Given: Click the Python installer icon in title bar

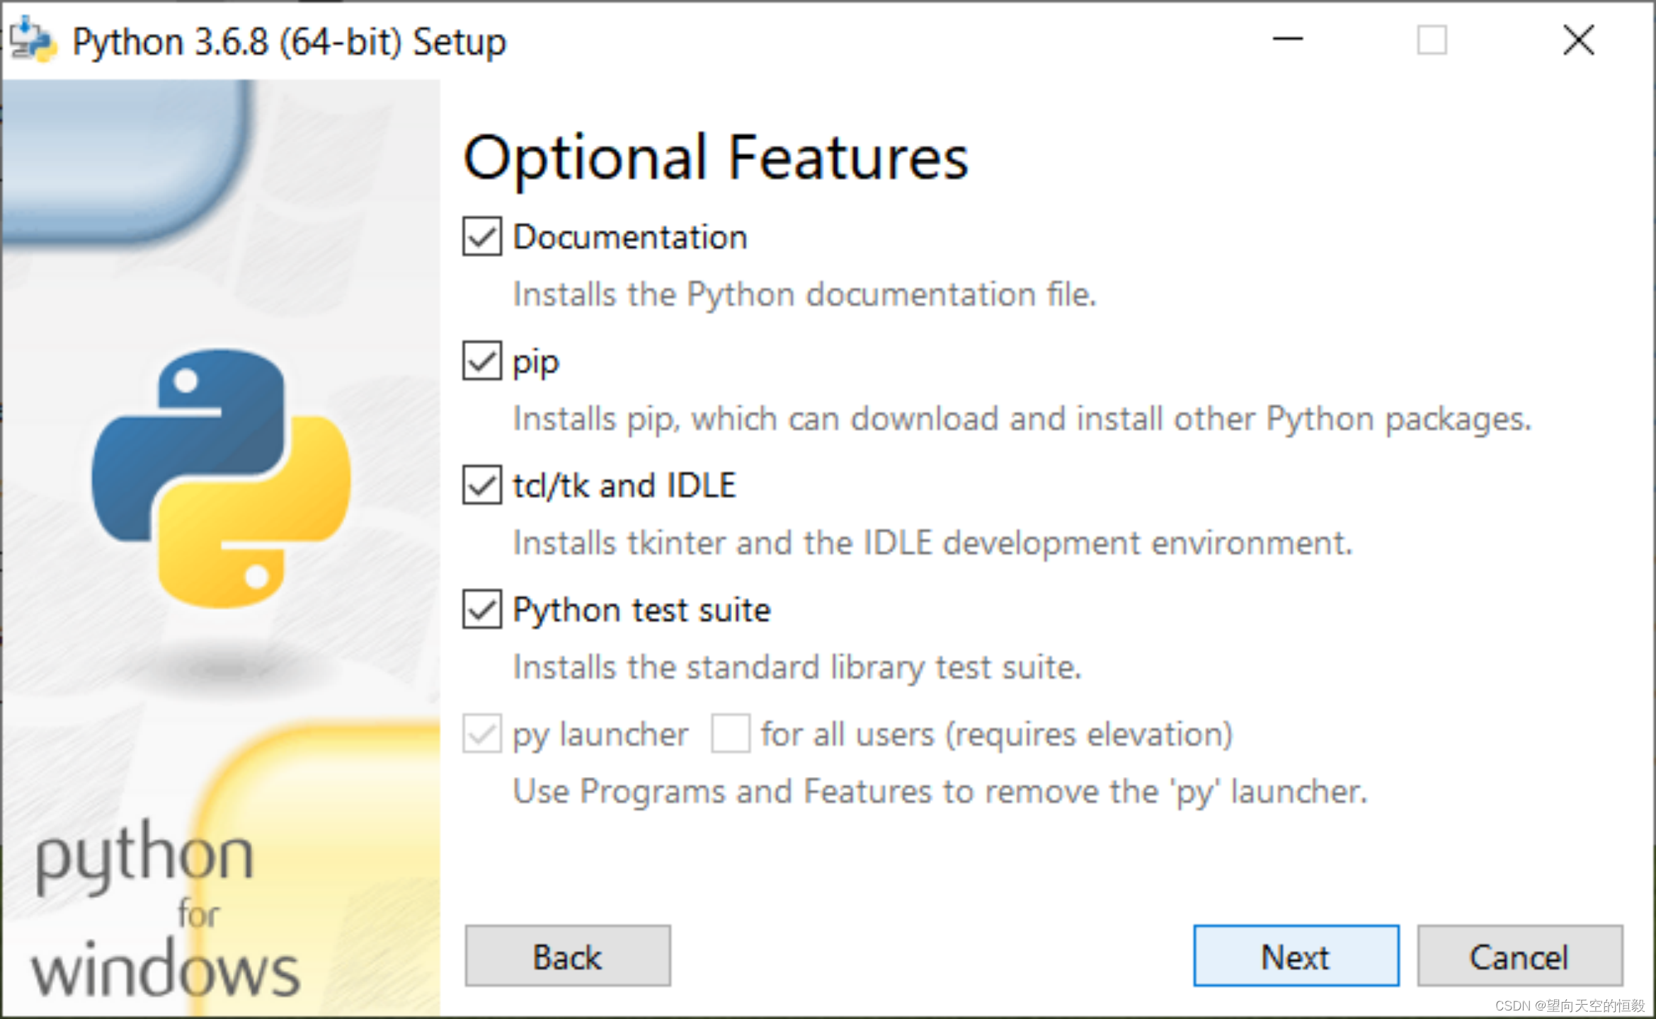Looking at the screenshot, I should tap(33, 40).
